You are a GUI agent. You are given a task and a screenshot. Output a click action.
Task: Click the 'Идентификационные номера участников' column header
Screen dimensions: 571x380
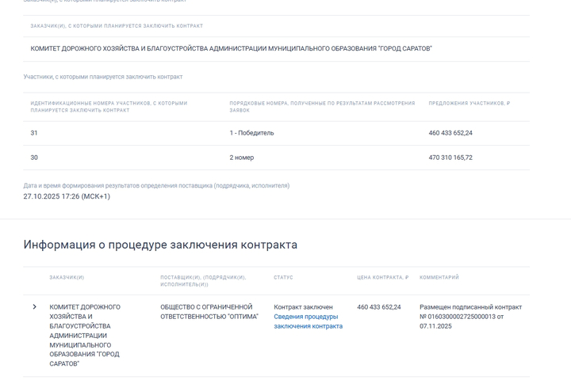point(109,107)
